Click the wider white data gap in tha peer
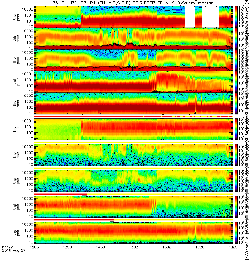 (210, 17)
